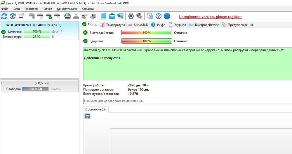Click the green checkmark beside Быстродействие
292x154 pixels.
pos(85,33)
